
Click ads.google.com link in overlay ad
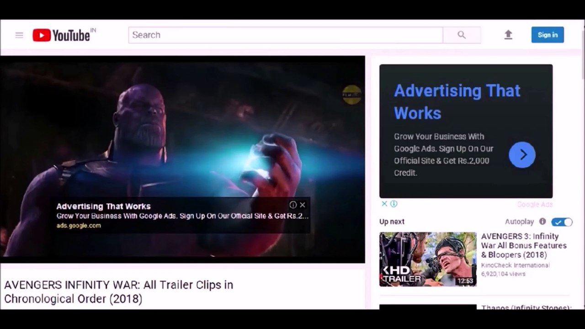pyautogui.click(x=79, y=226)
